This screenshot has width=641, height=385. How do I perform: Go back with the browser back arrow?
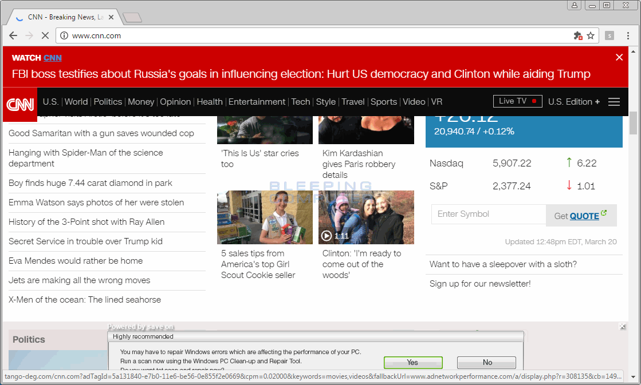pos(13,35)
